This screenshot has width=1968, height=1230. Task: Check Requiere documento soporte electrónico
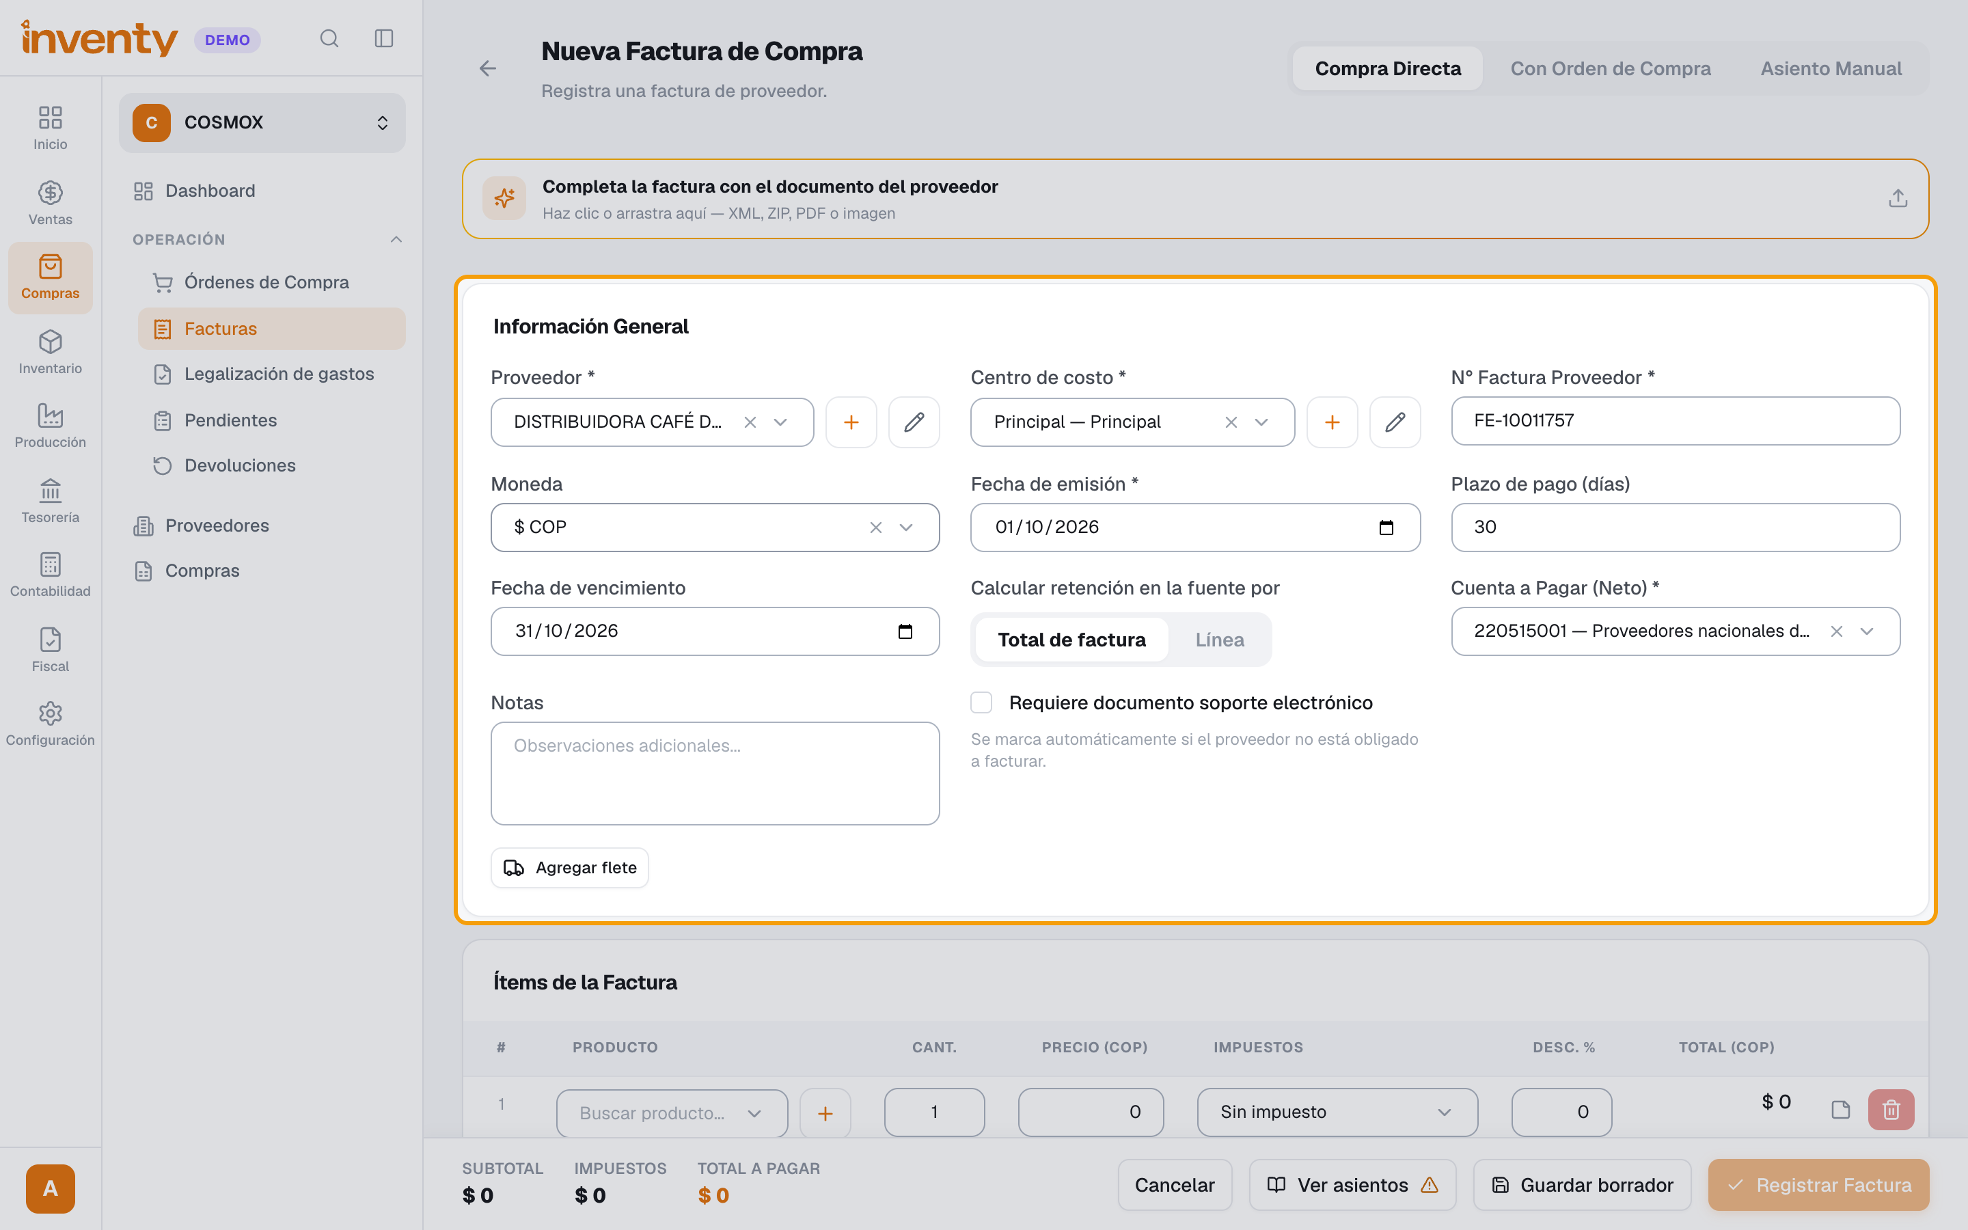[x=981, y=702]
